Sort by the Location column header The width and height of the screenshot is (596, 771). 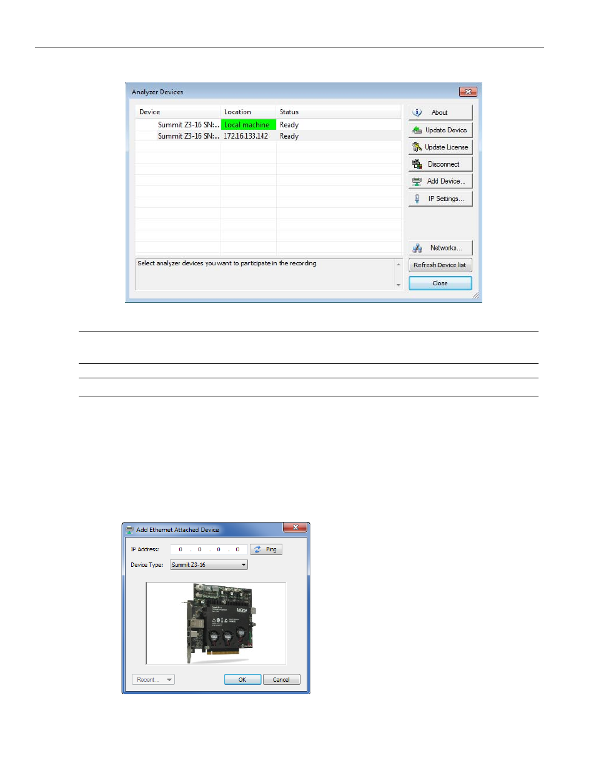(x=248, y=112)
